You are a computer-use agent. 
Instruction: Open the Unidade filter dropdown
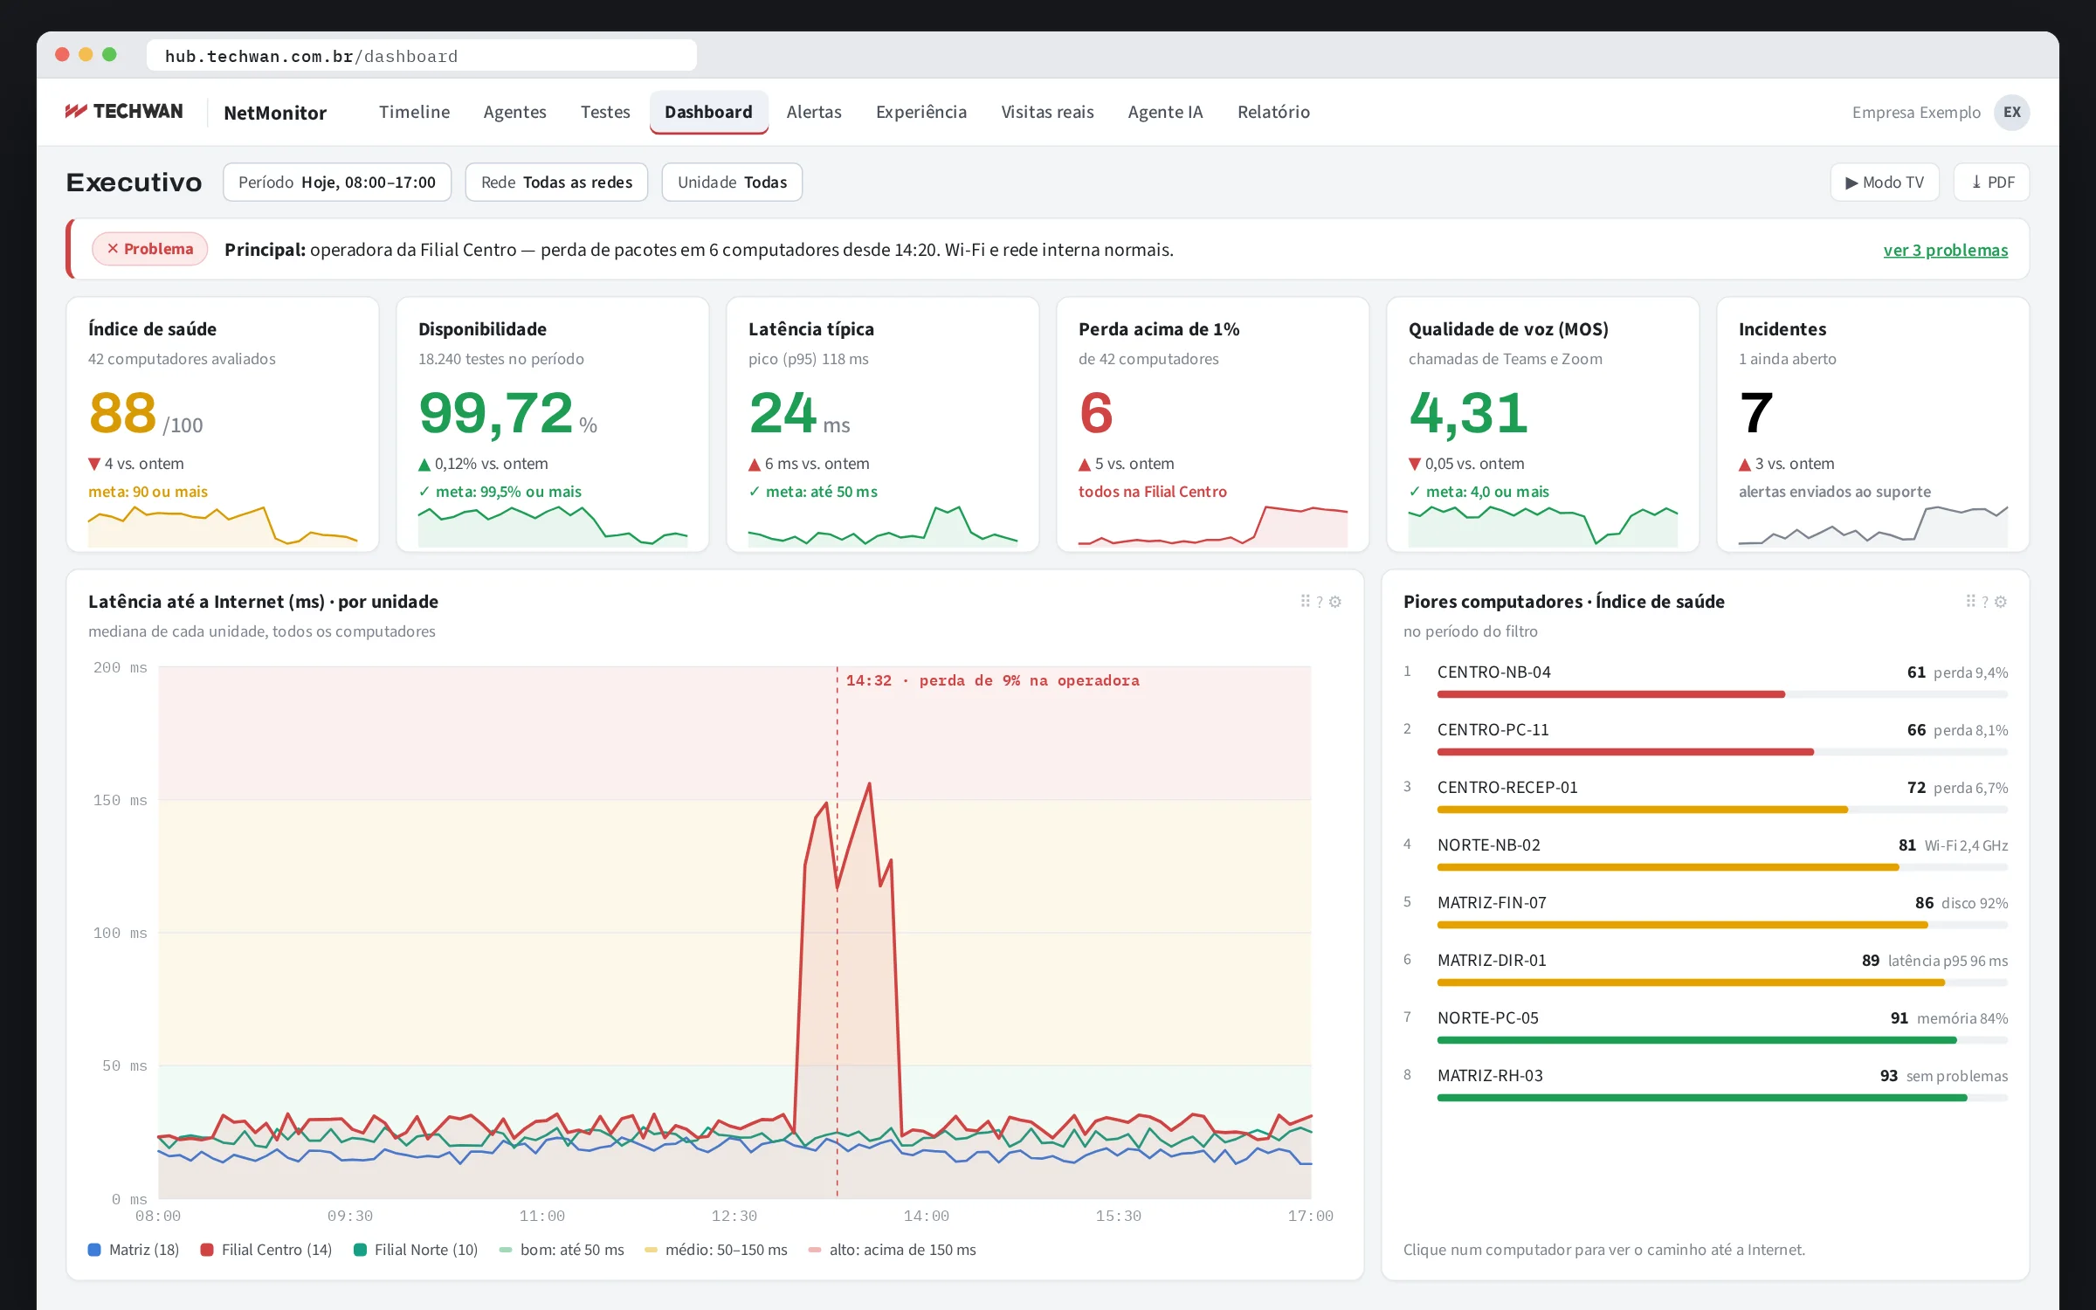pyautogui.click(x=732, y=182)
